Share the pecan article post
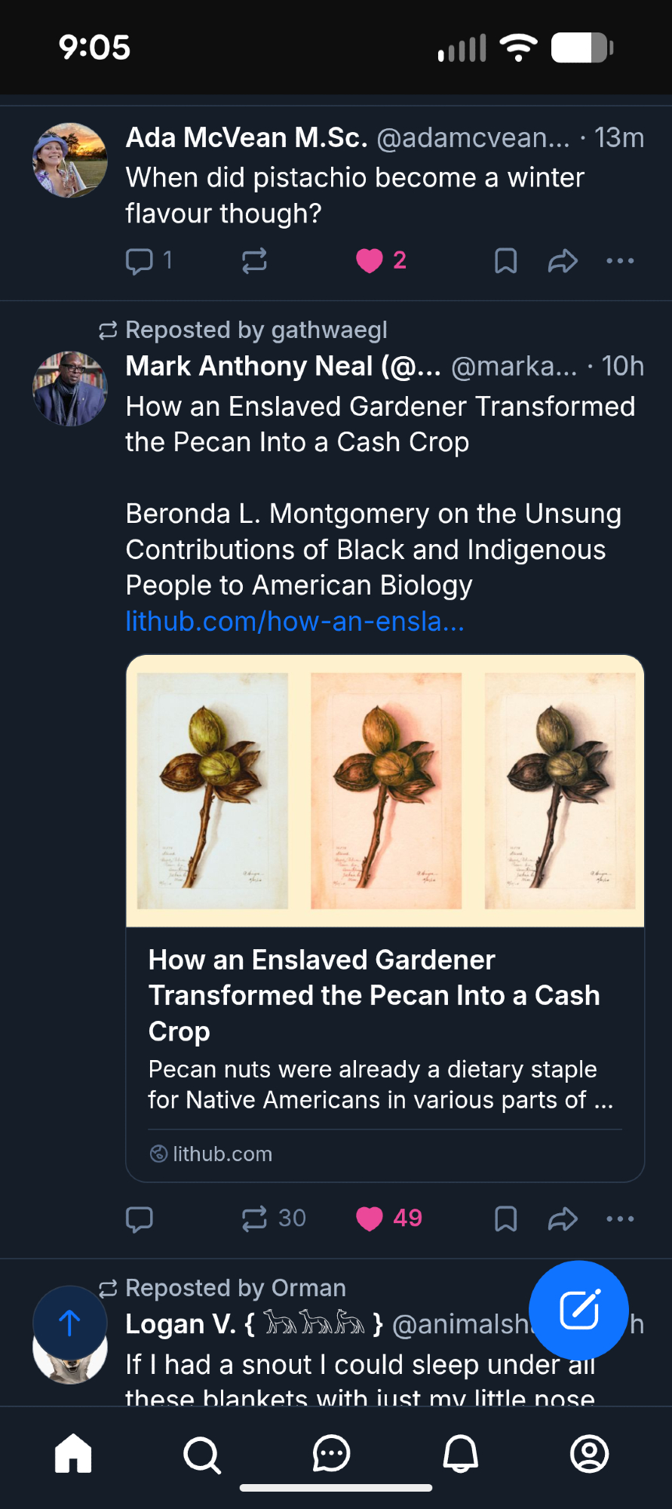 (x=563, y=1219)
